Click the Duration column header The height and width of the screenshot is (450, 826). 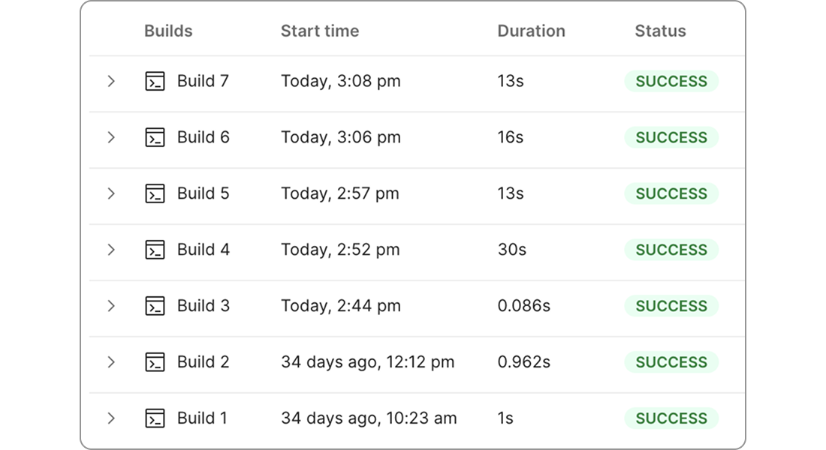click(531, 31)
